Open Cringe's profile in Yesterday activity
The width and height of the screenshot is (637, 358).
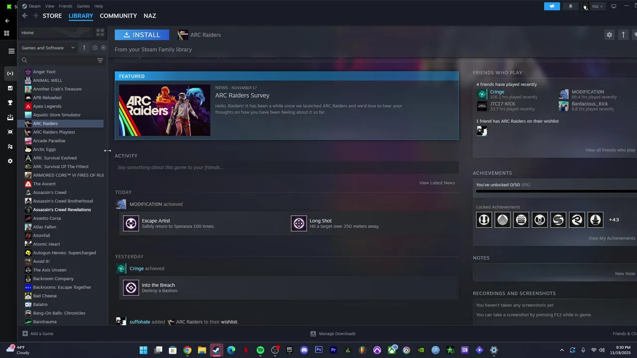click(x=136, y=268)
